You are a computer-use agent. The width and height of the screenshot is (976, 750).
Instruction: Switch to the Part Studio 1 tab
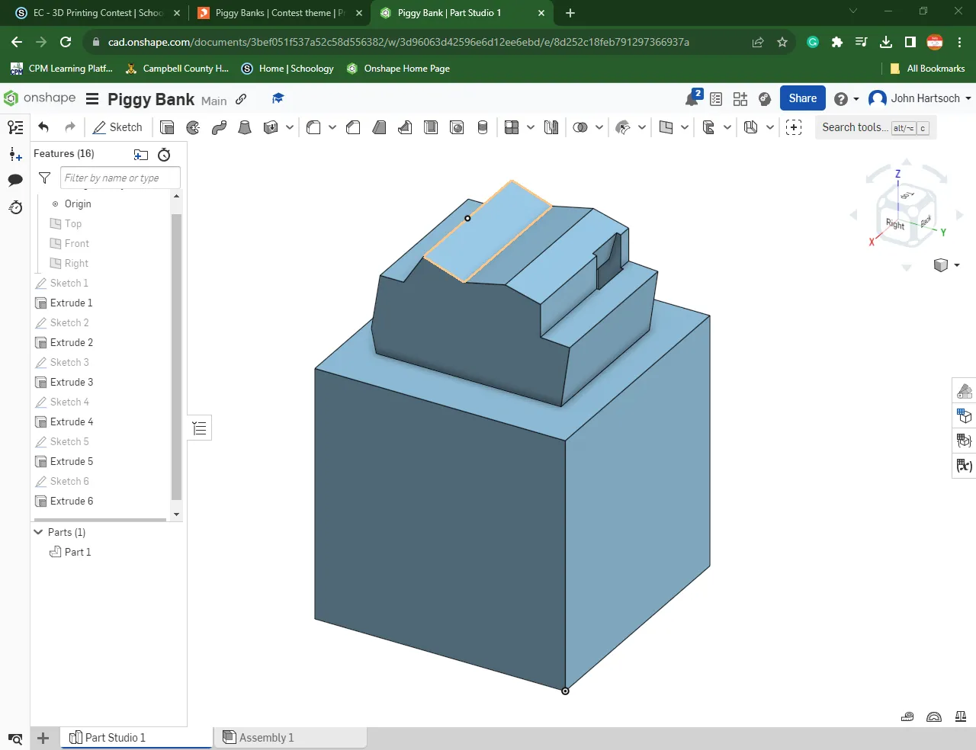coord(114,737)
